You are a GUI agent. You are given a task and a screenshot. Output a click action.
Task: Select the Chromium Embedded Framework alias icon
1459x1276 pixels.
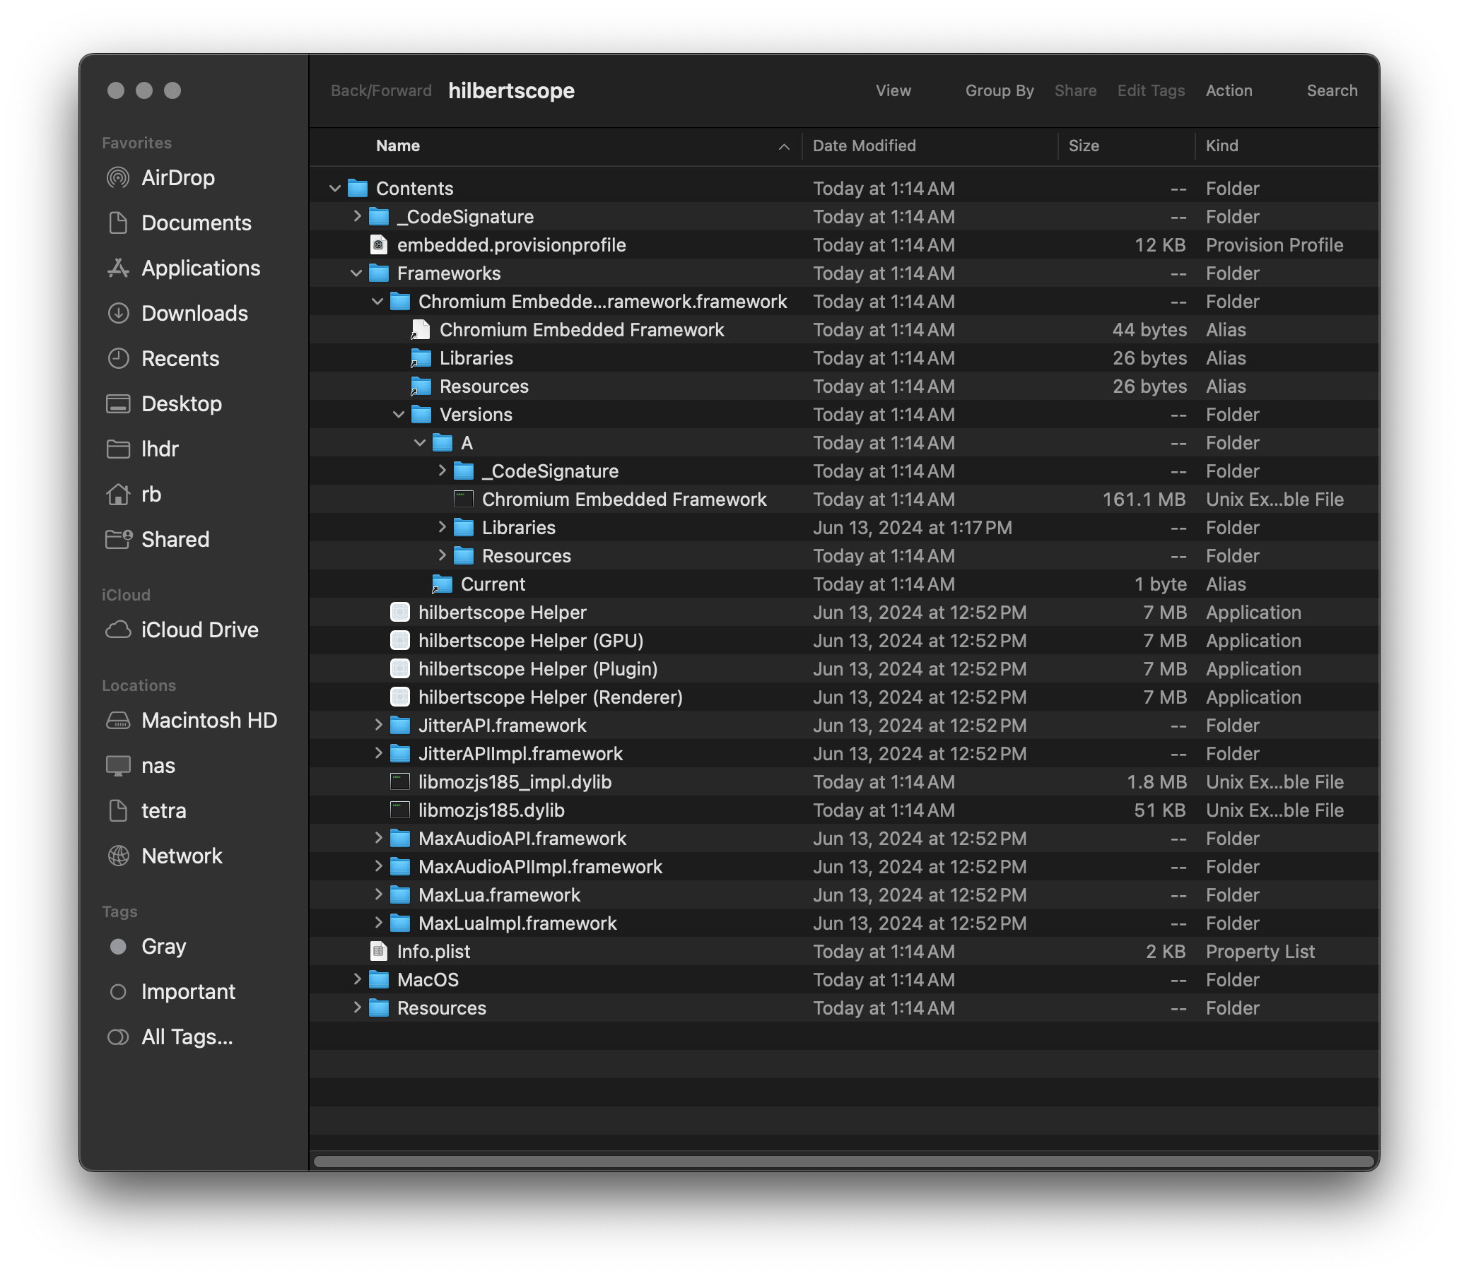pyautogui.click(x=421, y=330)
